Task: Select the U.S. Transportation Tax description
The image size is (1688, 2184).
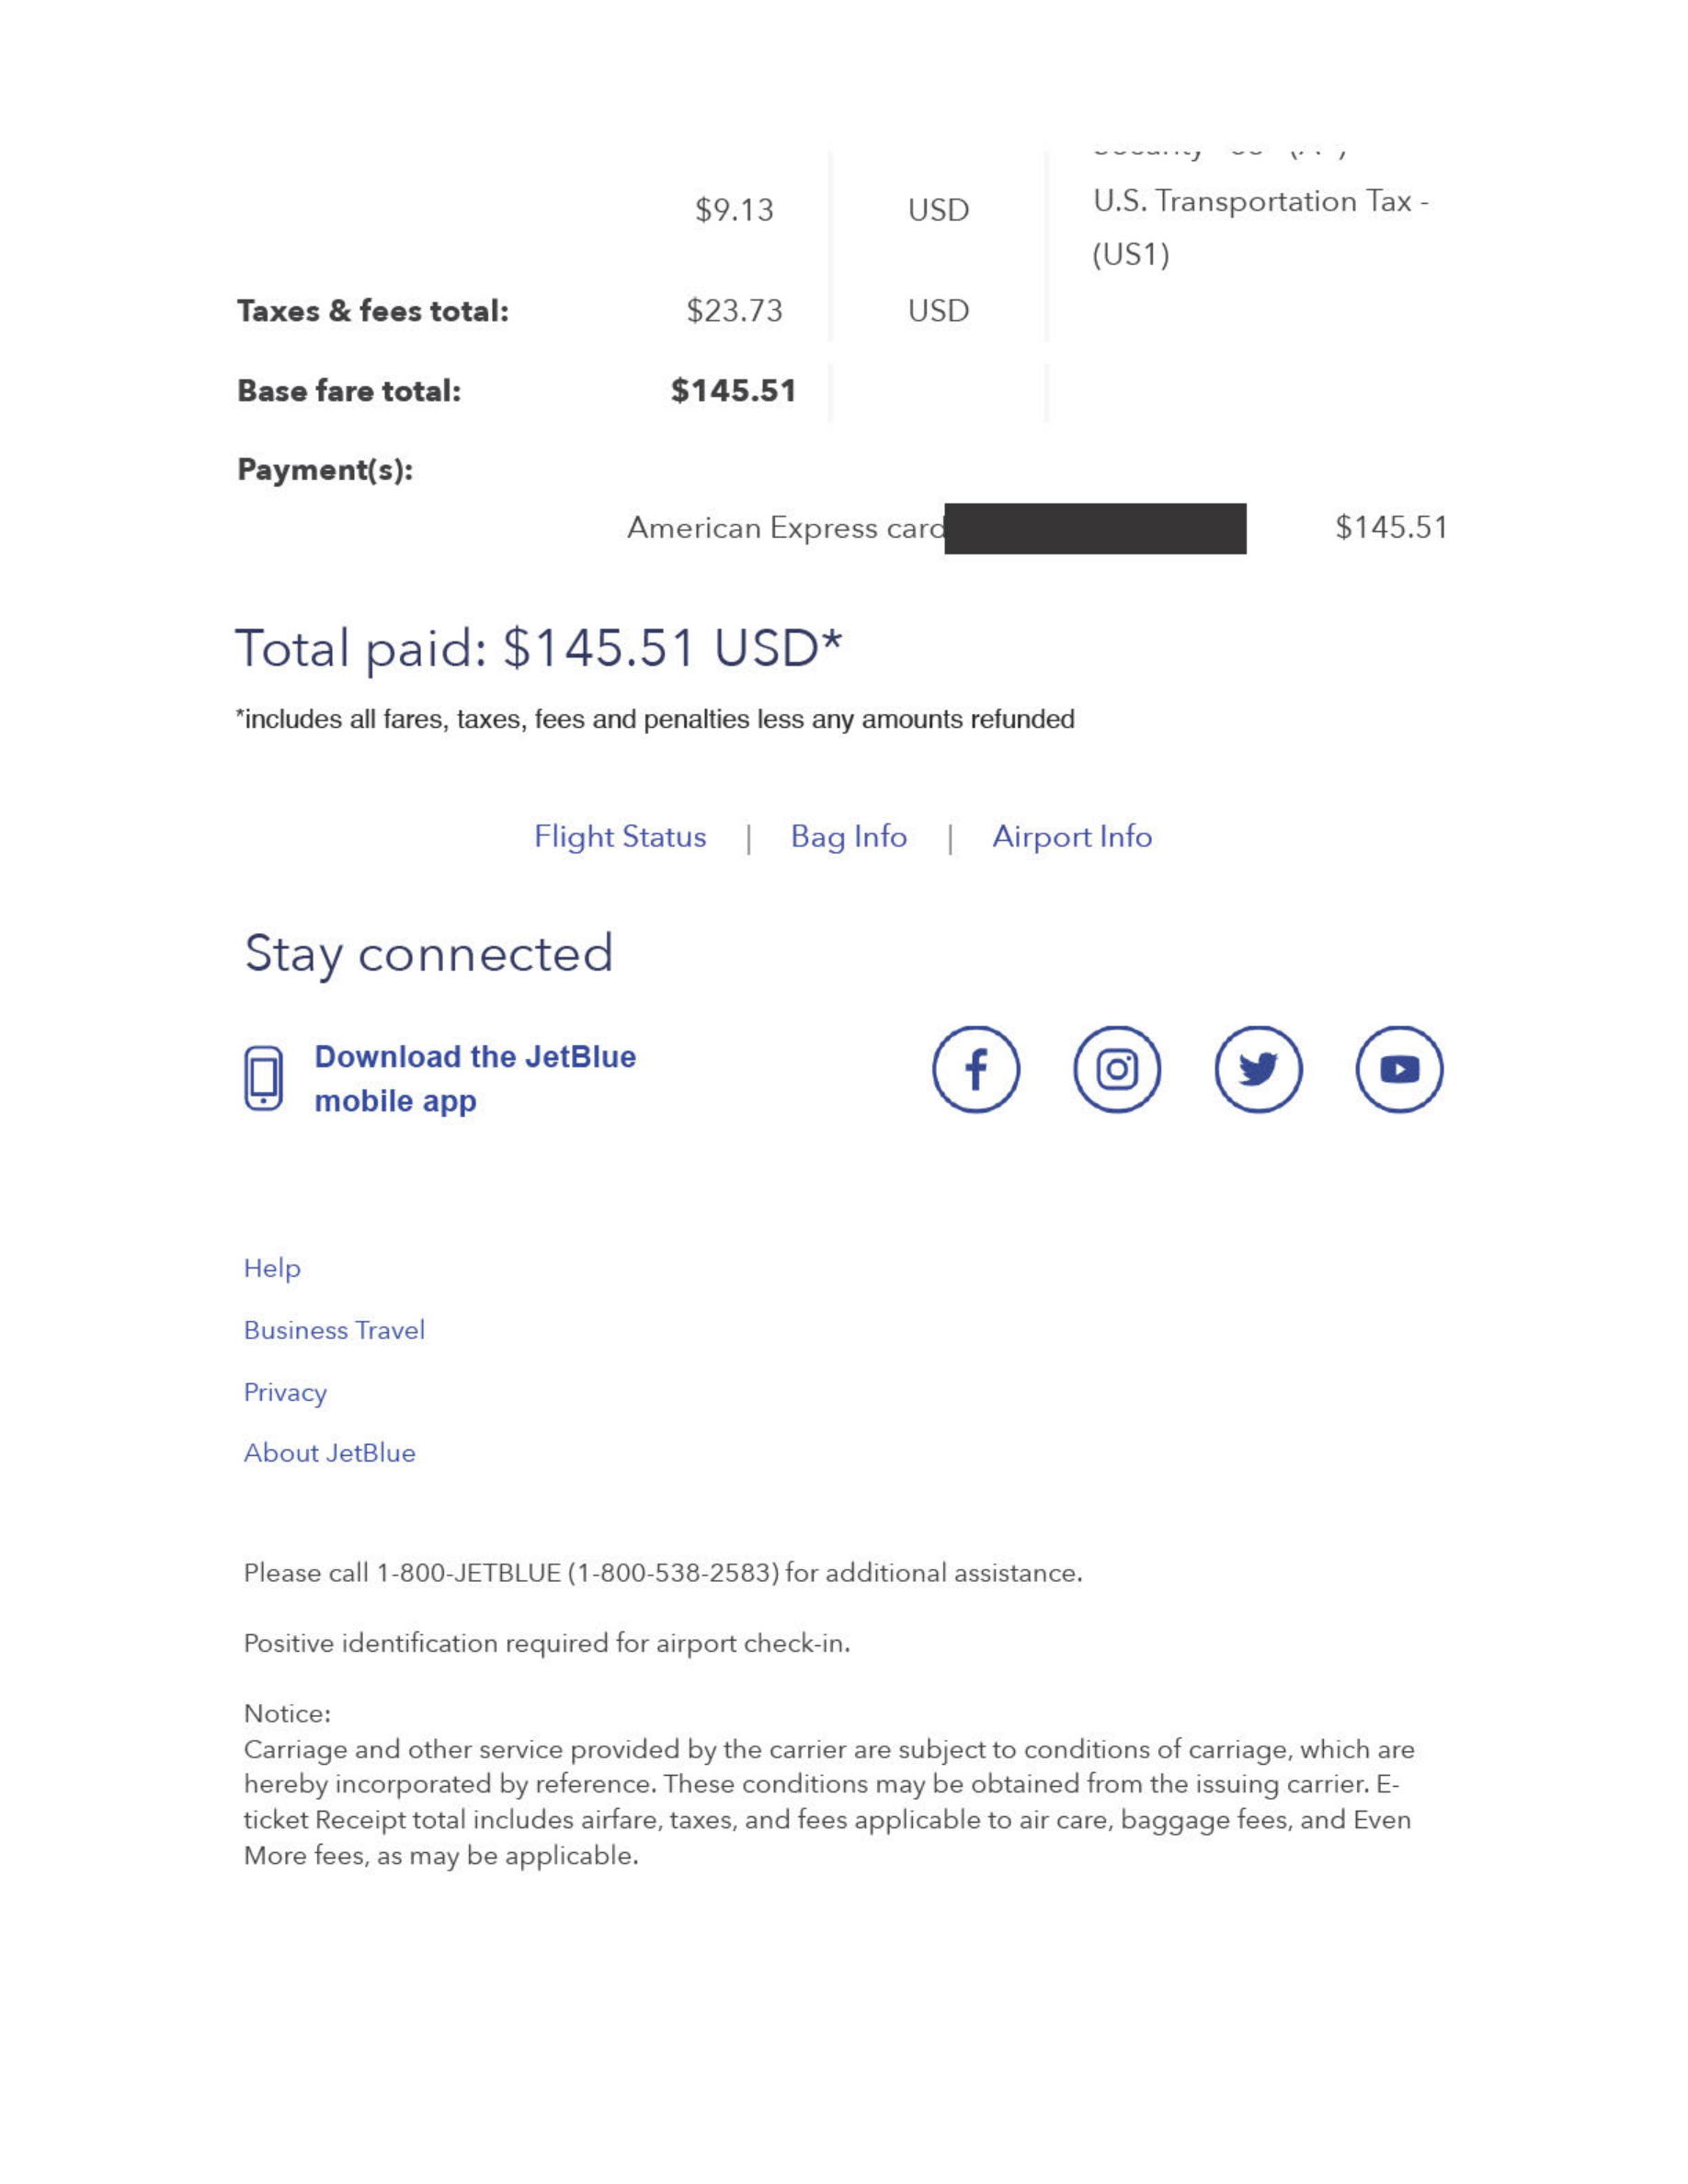Action: tap(1260, 228)
